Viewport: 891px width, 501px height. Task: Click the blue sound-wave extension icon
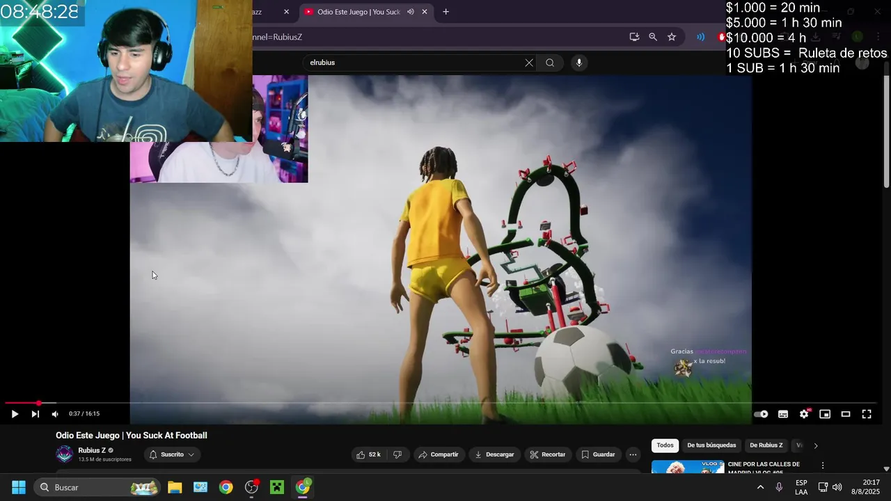tap(701, 37)
